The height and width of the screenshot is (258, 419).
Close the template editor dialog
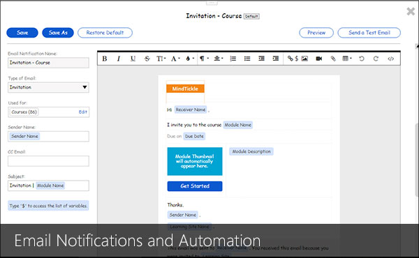[411, 11]
